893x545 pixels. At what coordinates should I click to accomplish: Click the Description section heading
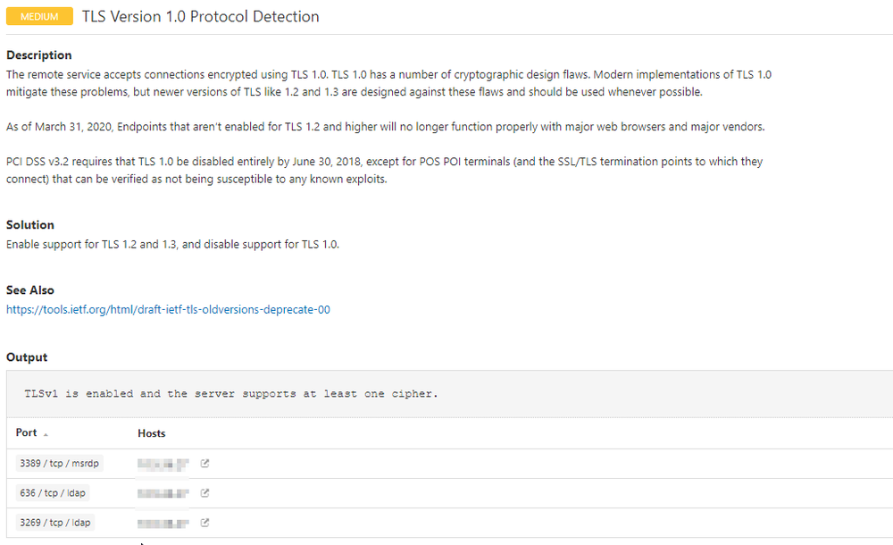pyautogui.click(x=39, y=55)
